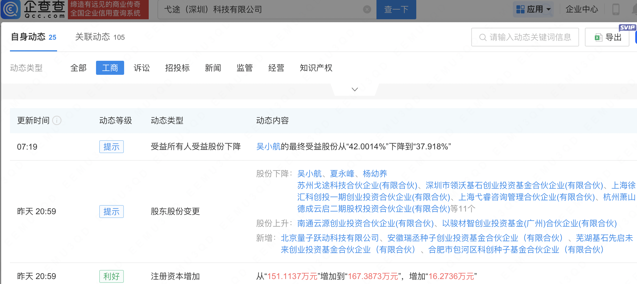Click the info icon beside 更新时间
Image resolution: width=637 pixels, height=284 pixels.
click(57, 120)
